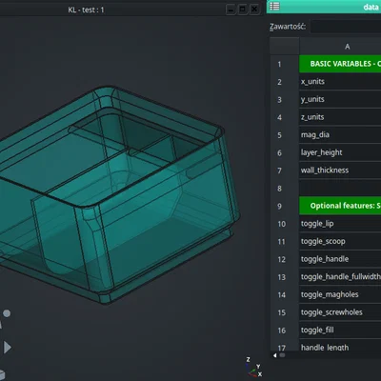
Task: Select the x_units cell
Action: (x=340, y=82)
